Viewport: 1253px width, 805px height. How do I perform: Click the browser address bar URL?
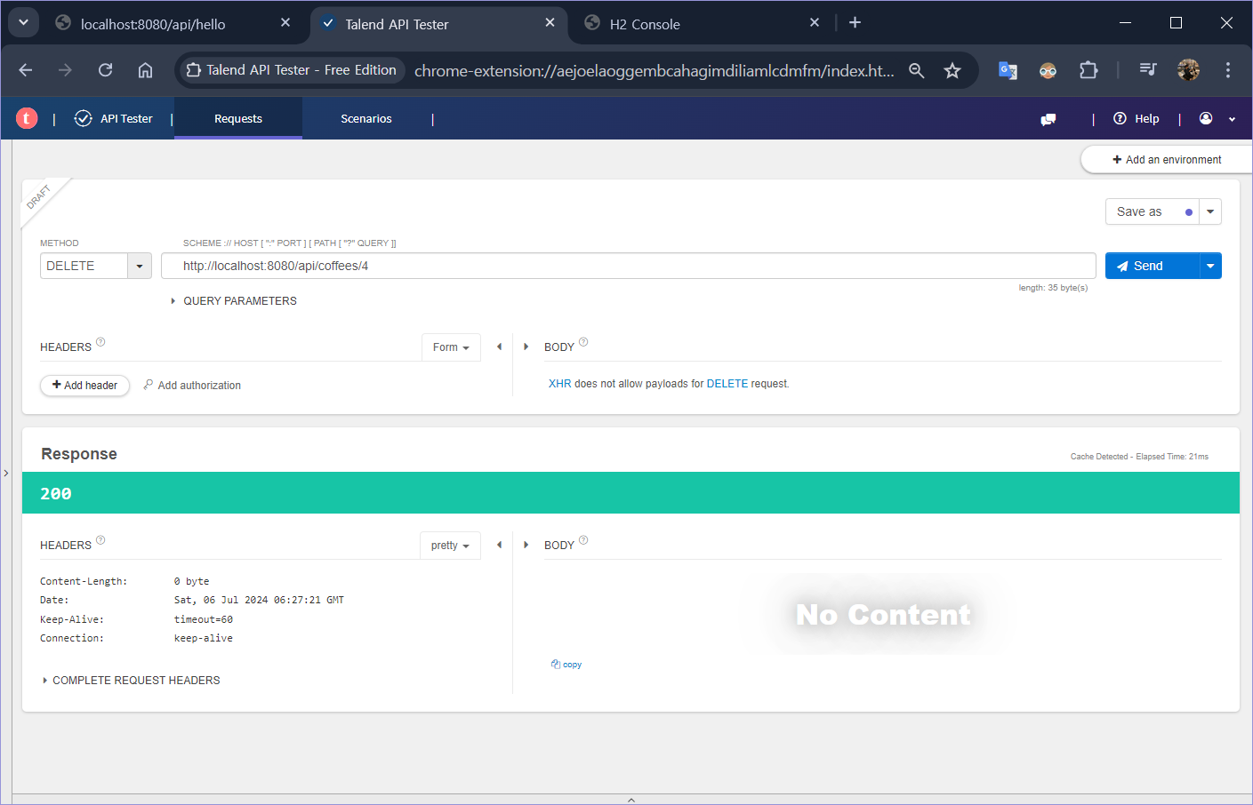(x=655, y=70)
